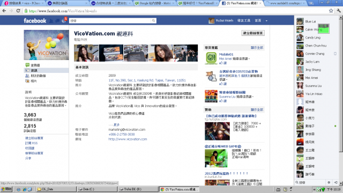This screenshot has height=193, width=343.
Task: Open the Mobile01 liked page link
Action: click(226, 55)
